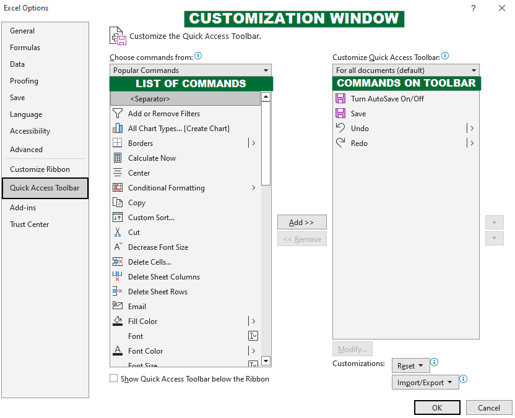Expand the Undo history arrow
The image size is (515, 418).
[470, 128]
